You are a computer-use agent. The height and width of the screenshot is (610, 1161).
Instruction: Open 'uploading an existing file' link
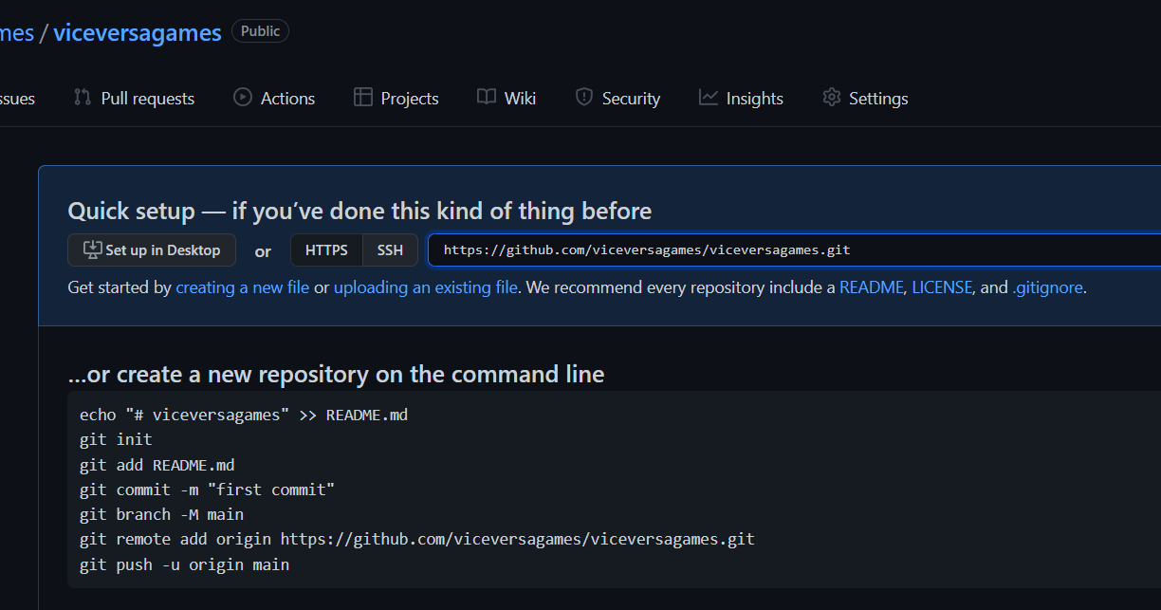click(426, 287)
